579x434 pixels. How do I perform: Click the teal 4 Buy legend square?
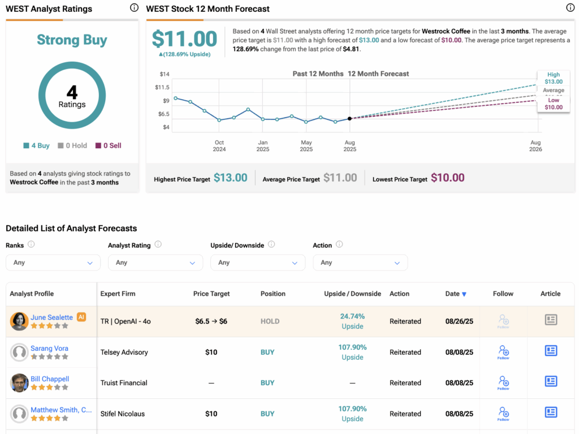(26, 145)
